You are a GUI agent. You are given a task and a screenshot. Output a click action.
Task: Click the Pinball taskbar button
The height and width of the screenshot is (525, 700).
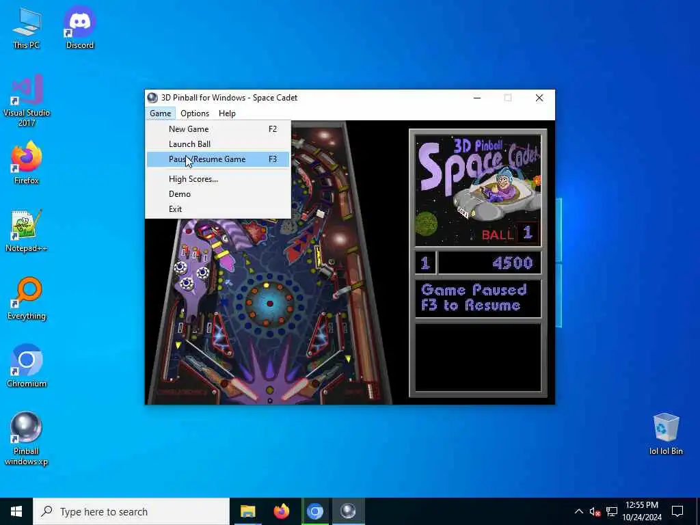tap(348, 511)
